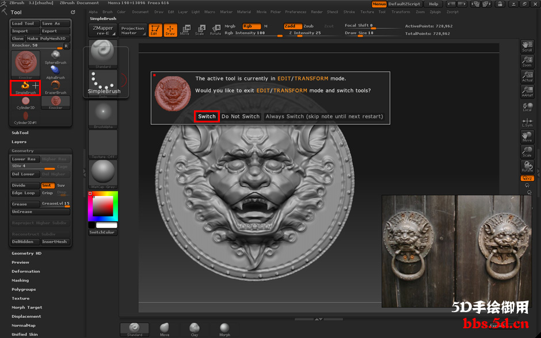541x338 pixels.
Task: Click the door knocker reference photo
Action: click(457, 251)
